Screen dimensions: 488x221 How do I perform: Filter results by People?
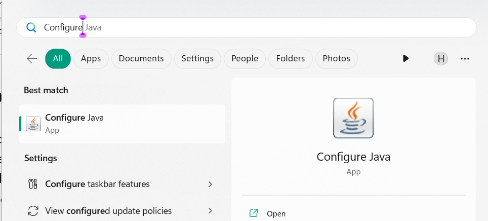click(245, 58)
